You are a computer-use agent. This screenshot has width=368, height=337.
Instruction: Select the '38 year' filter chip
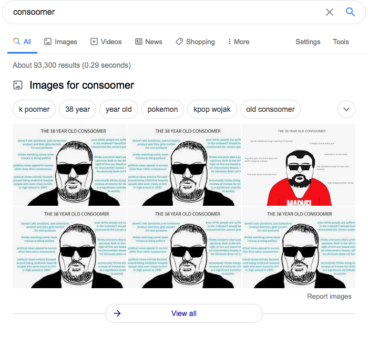(77, 109)
